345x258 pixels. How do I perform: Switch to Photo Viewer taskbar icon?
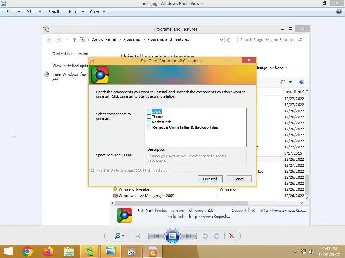click(111, 251)
